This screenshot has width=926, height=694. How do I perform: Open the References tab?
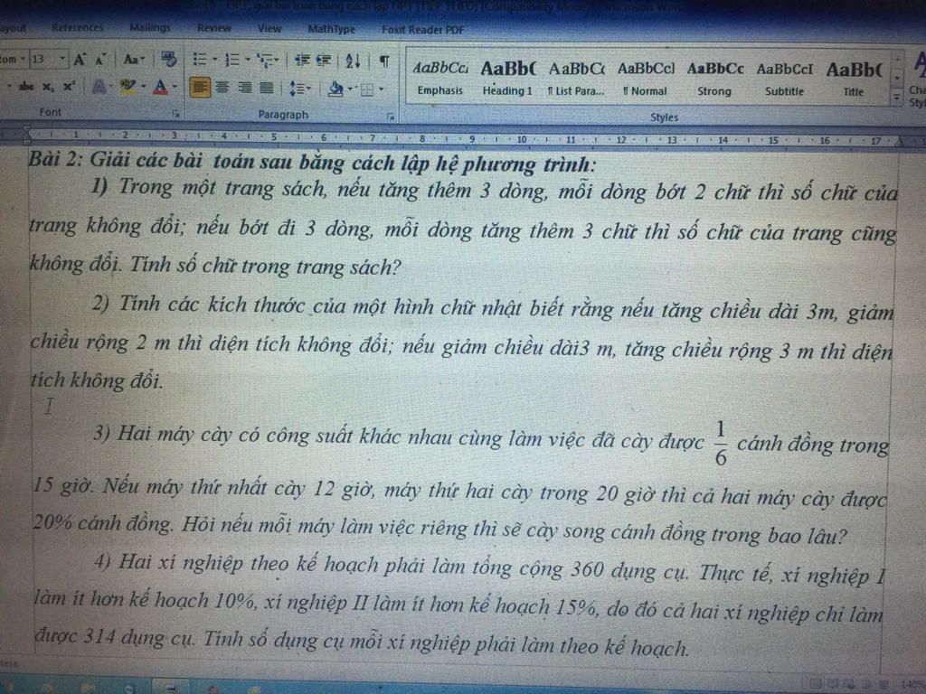pos(78,27)
